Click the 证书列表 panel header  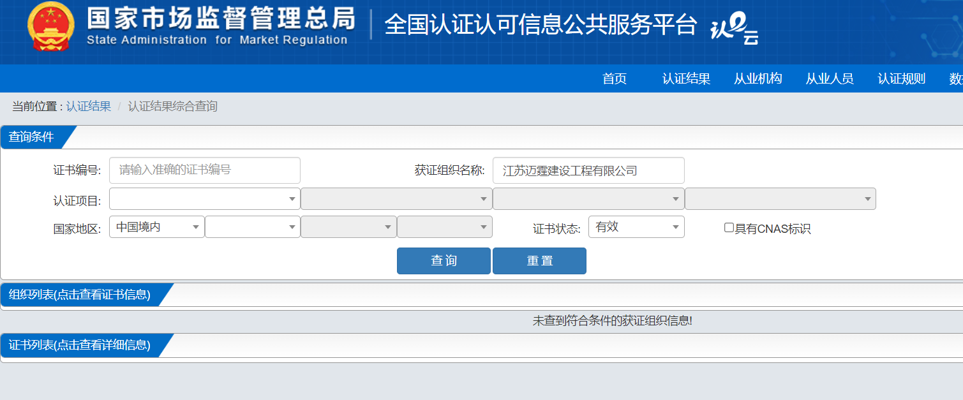(80, 345)
